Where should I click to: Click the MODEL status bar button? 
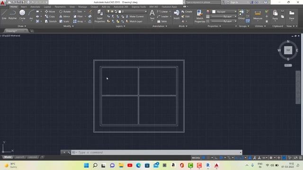coord(196,158)
